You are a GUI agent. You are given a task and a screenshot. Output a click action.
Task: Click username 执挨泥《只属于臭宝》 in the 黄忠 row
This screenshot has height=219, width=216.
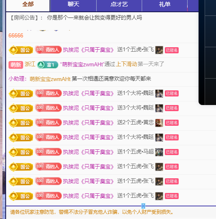coord(88,123)
